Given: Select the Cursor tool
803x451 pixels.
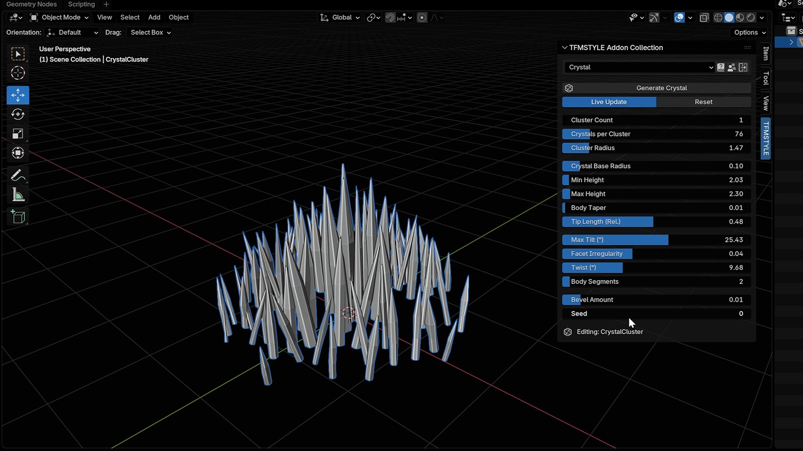Looking at the screenshot, I should coord(18,73).
